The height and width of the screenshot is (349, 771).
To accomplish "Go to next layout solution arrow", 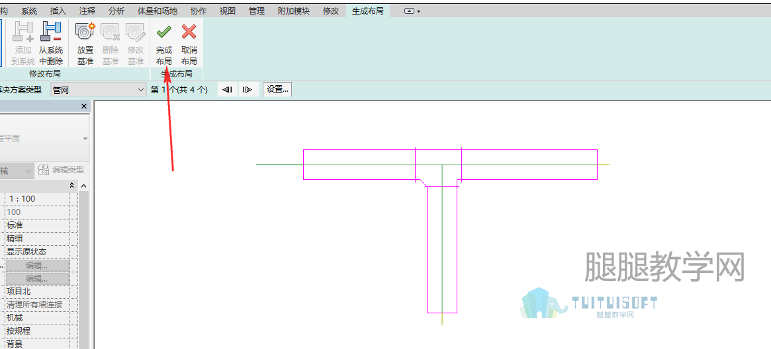I will click(x=248, y=89).
